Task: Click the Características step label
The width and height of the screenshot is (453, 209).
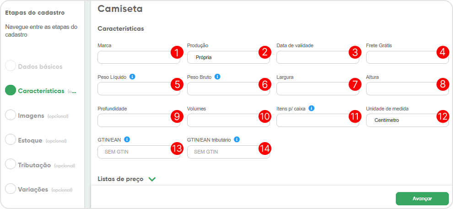Action: (41, 91)
